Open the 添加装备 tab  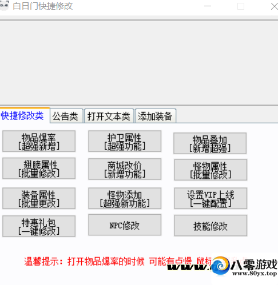(x=156, y=116)
